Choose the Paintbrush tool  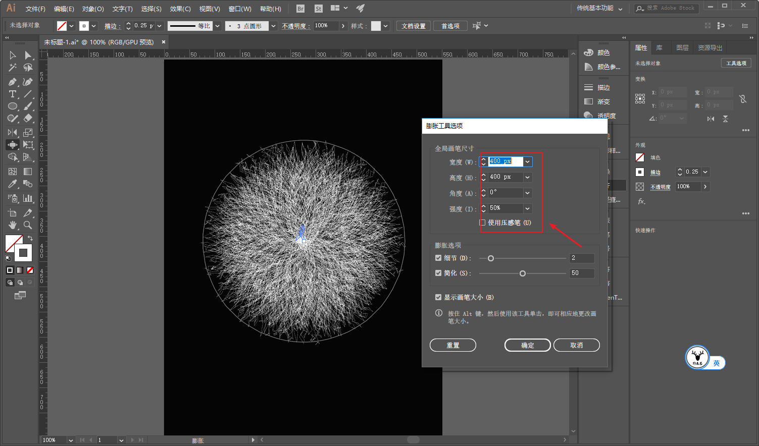(x=28, y=106)
